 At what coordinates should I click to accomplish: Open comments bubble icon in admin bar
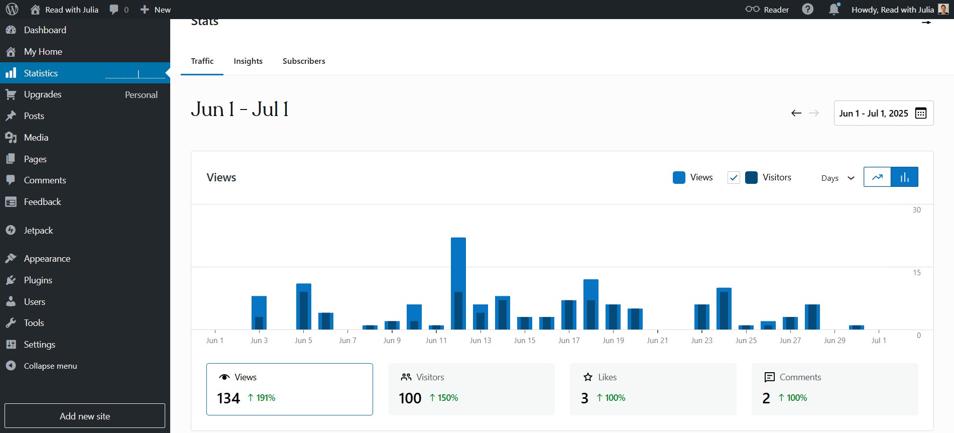point(114,10)
